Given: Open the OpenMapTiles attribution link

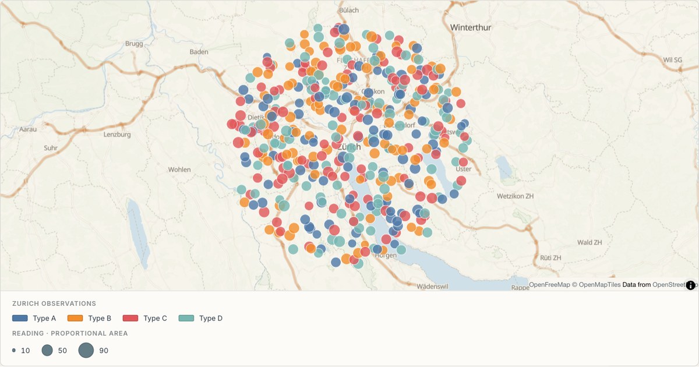Looking at the screenshot, I should point(599,285).
